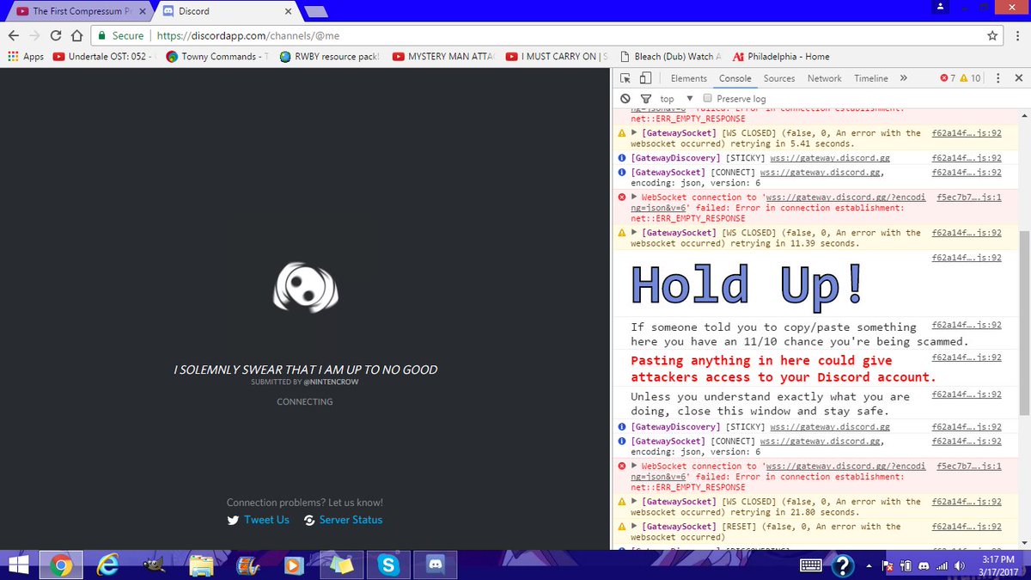Expand the WS CLOSED retrying in 21.80 seconds entry
This screenshot has height=580, width=1031.
pos(634,502)
